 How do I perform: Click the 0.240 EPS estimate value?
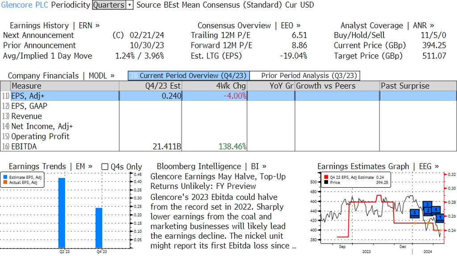171,96
